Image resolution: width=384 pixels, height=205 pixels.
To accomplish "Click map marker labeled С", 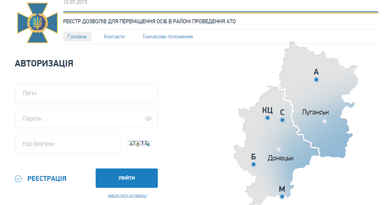I will pos(282,120).
